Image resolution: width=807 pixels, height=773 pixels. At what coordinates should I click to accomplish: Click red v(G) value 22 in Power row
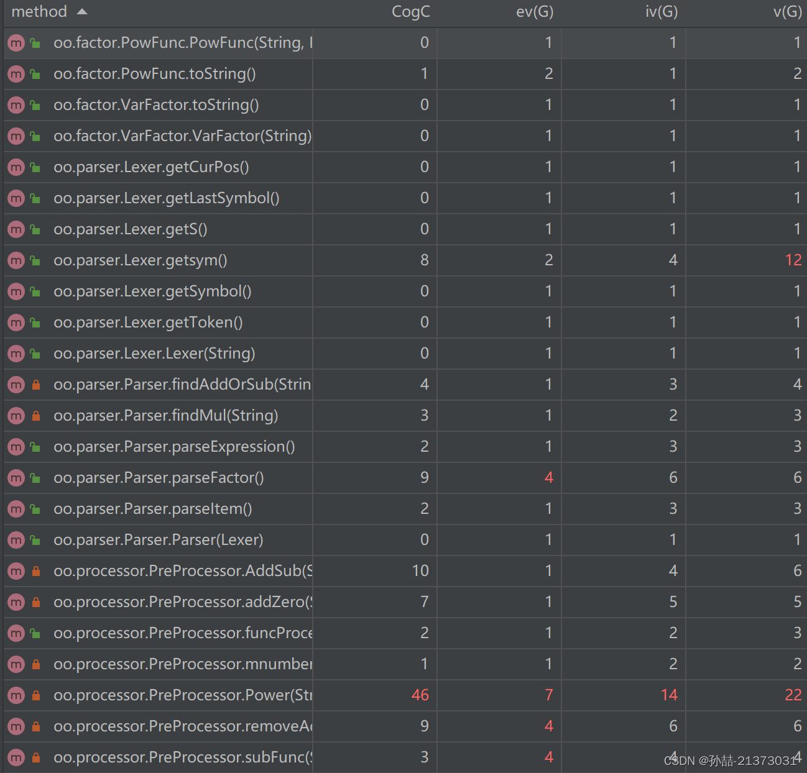793,695
